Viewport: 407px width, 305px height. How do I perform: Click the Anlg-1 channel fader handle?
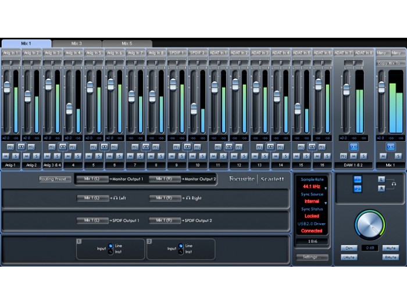click(7, 87)
